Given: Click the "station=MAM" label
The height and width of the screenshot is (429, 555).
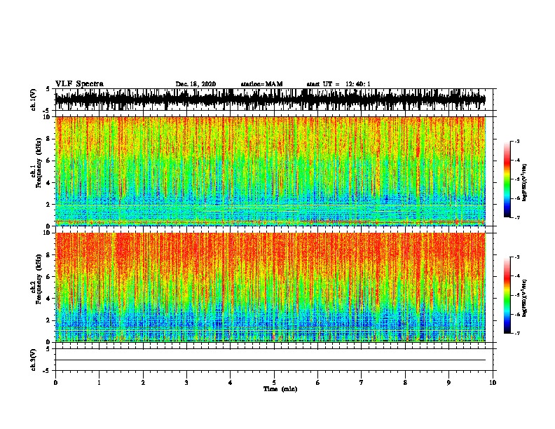Looking at the screenshot, I should [261, 84].
